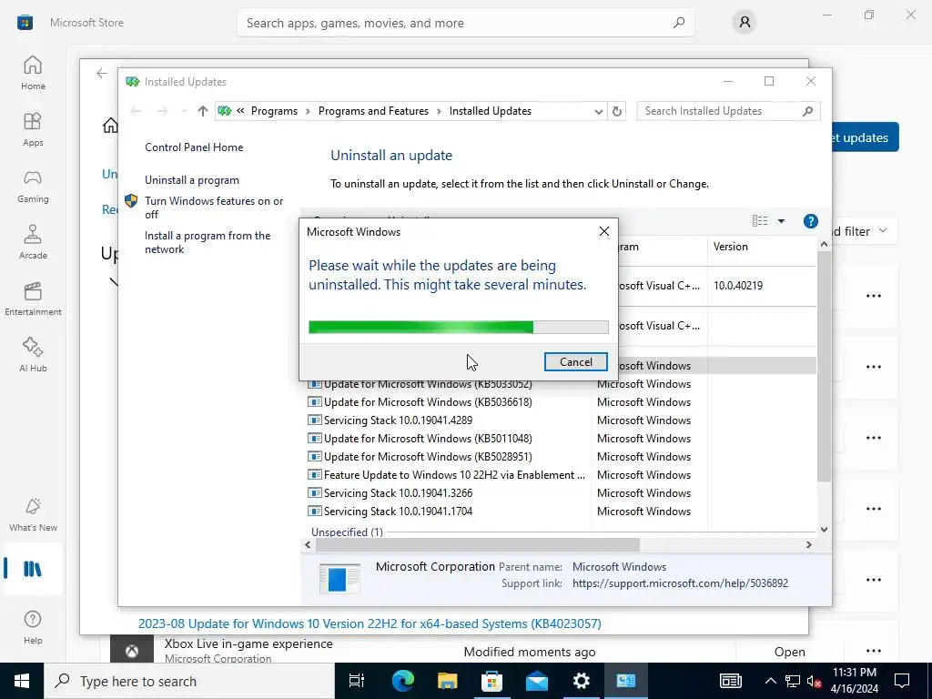932x699 pixels.
Task: Click the blue Help icon in Installed Updates
Action: [x=810, y=221]
